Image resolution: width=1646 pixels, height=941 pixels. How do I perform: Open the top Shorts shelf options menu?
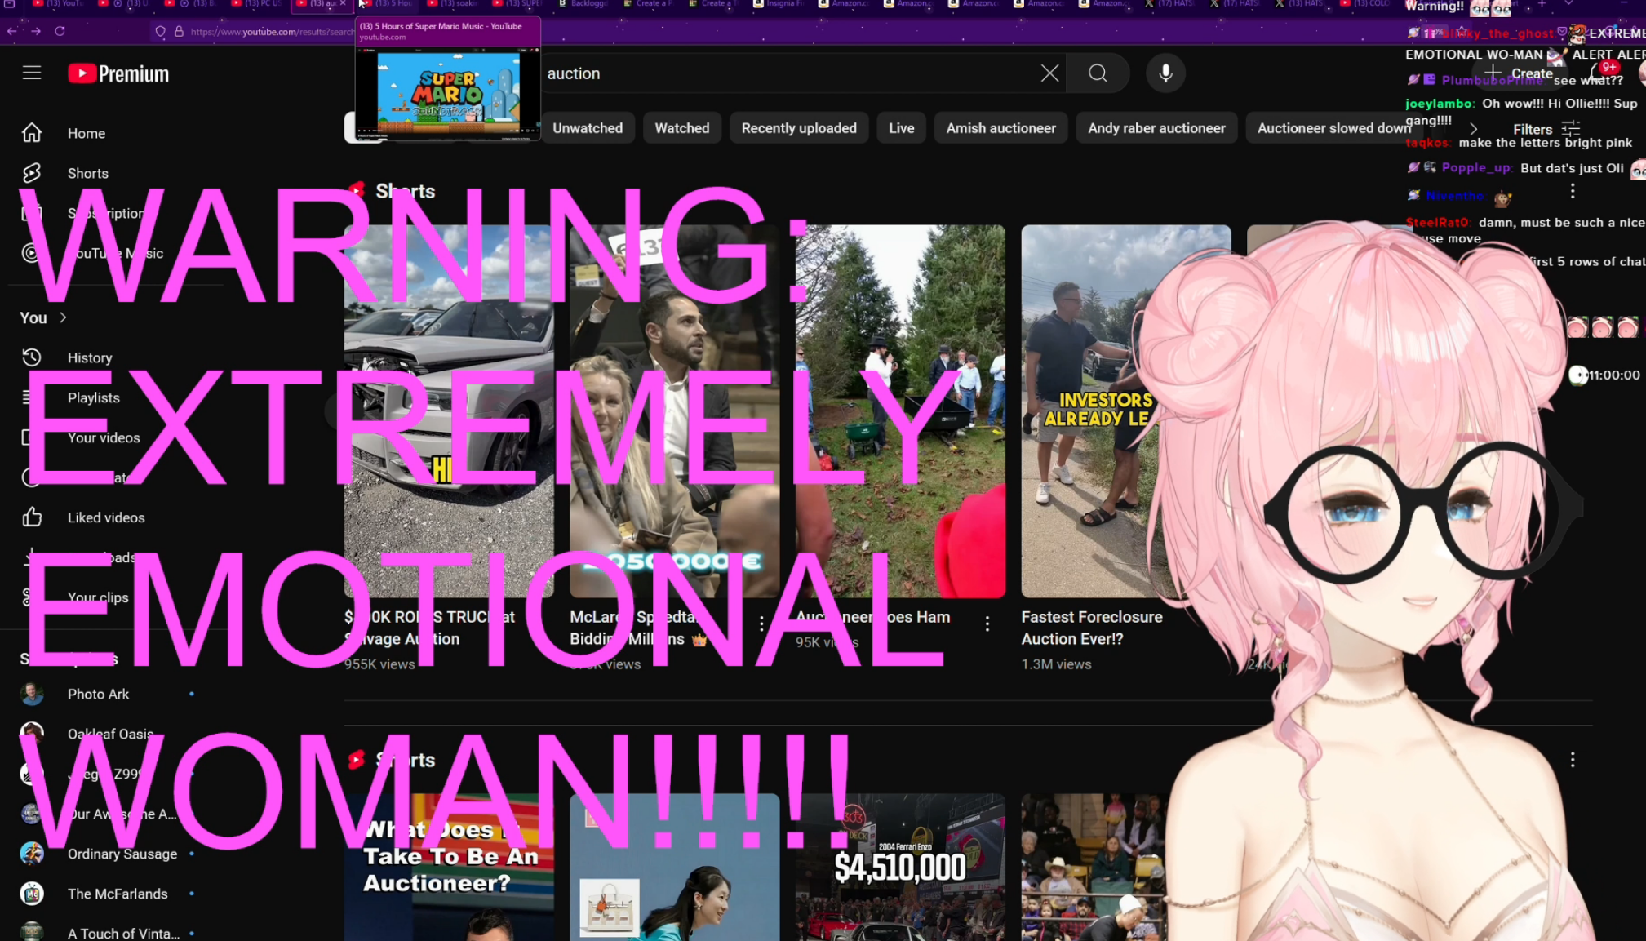1573,191
